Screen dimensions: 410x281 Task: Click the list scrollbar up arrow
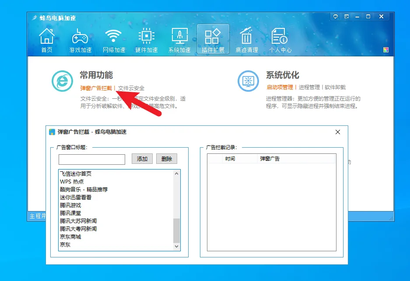[176, 173]
